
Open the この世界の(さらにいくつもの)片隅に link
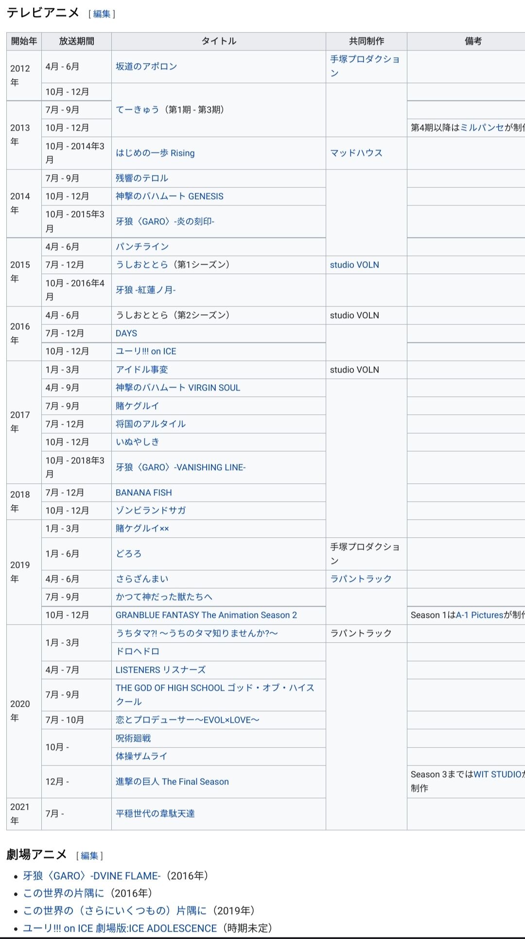tap(115, 911)
